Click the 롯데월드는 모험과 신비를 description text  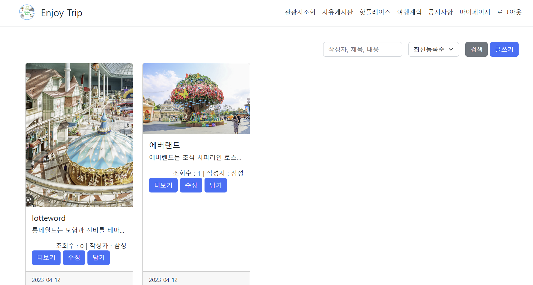pyautogui.click(x=78, y=230)
